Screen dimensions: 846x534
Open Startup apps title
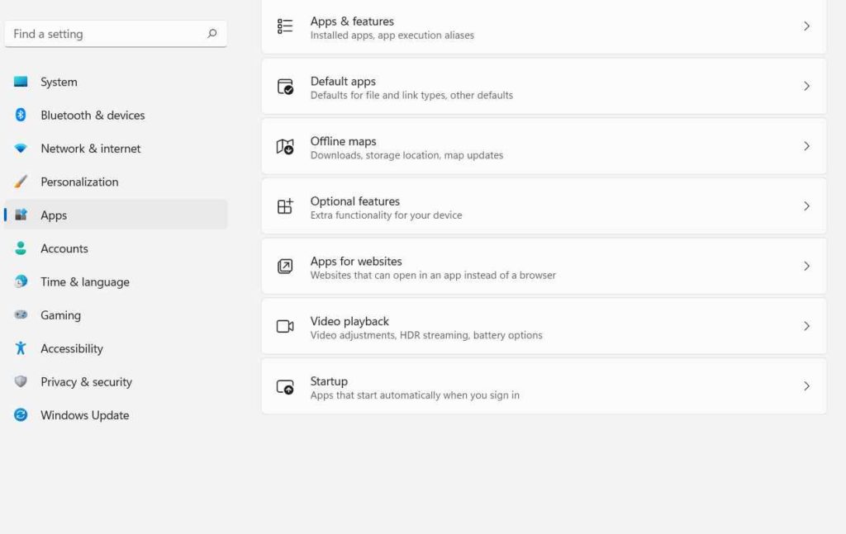click(329, 381)
